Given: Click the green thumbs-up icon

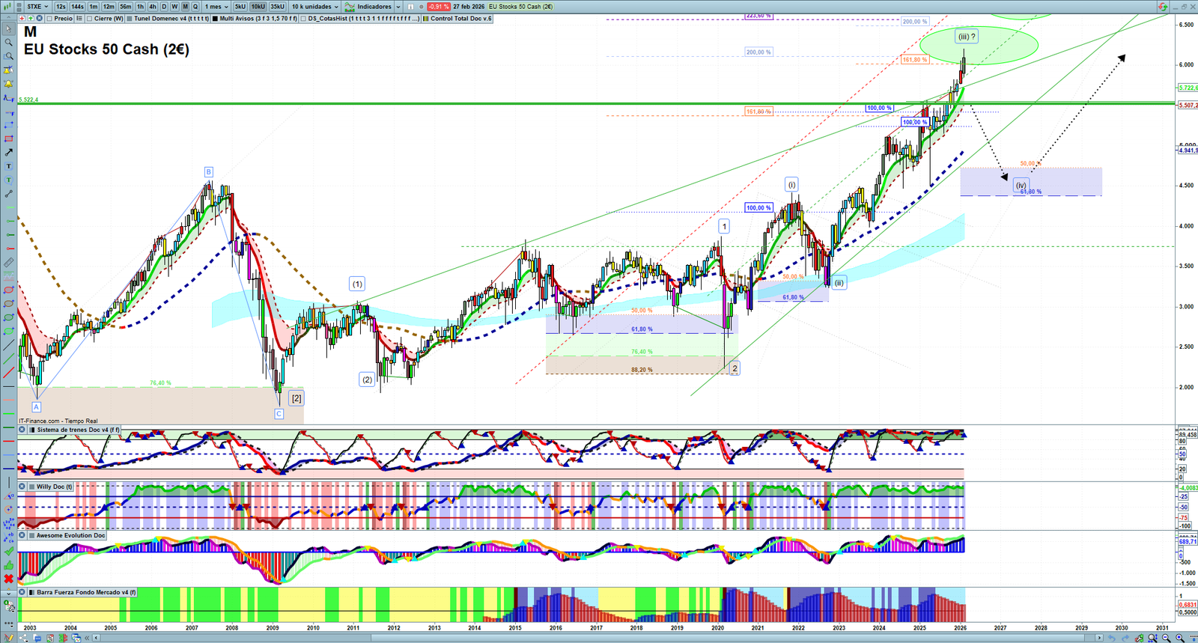Looking at the screenshot, I should click(8, 565).
